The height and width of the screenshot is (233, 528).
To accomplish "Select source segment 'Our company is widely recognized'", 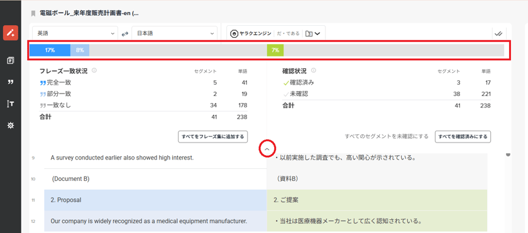I will click(155, 221).
